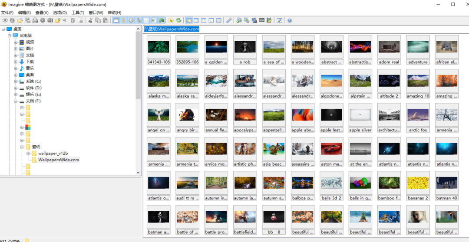Screen dimensions: 469x242
Task: Click the open folder with magnifier icon
Action: point(20,20)
